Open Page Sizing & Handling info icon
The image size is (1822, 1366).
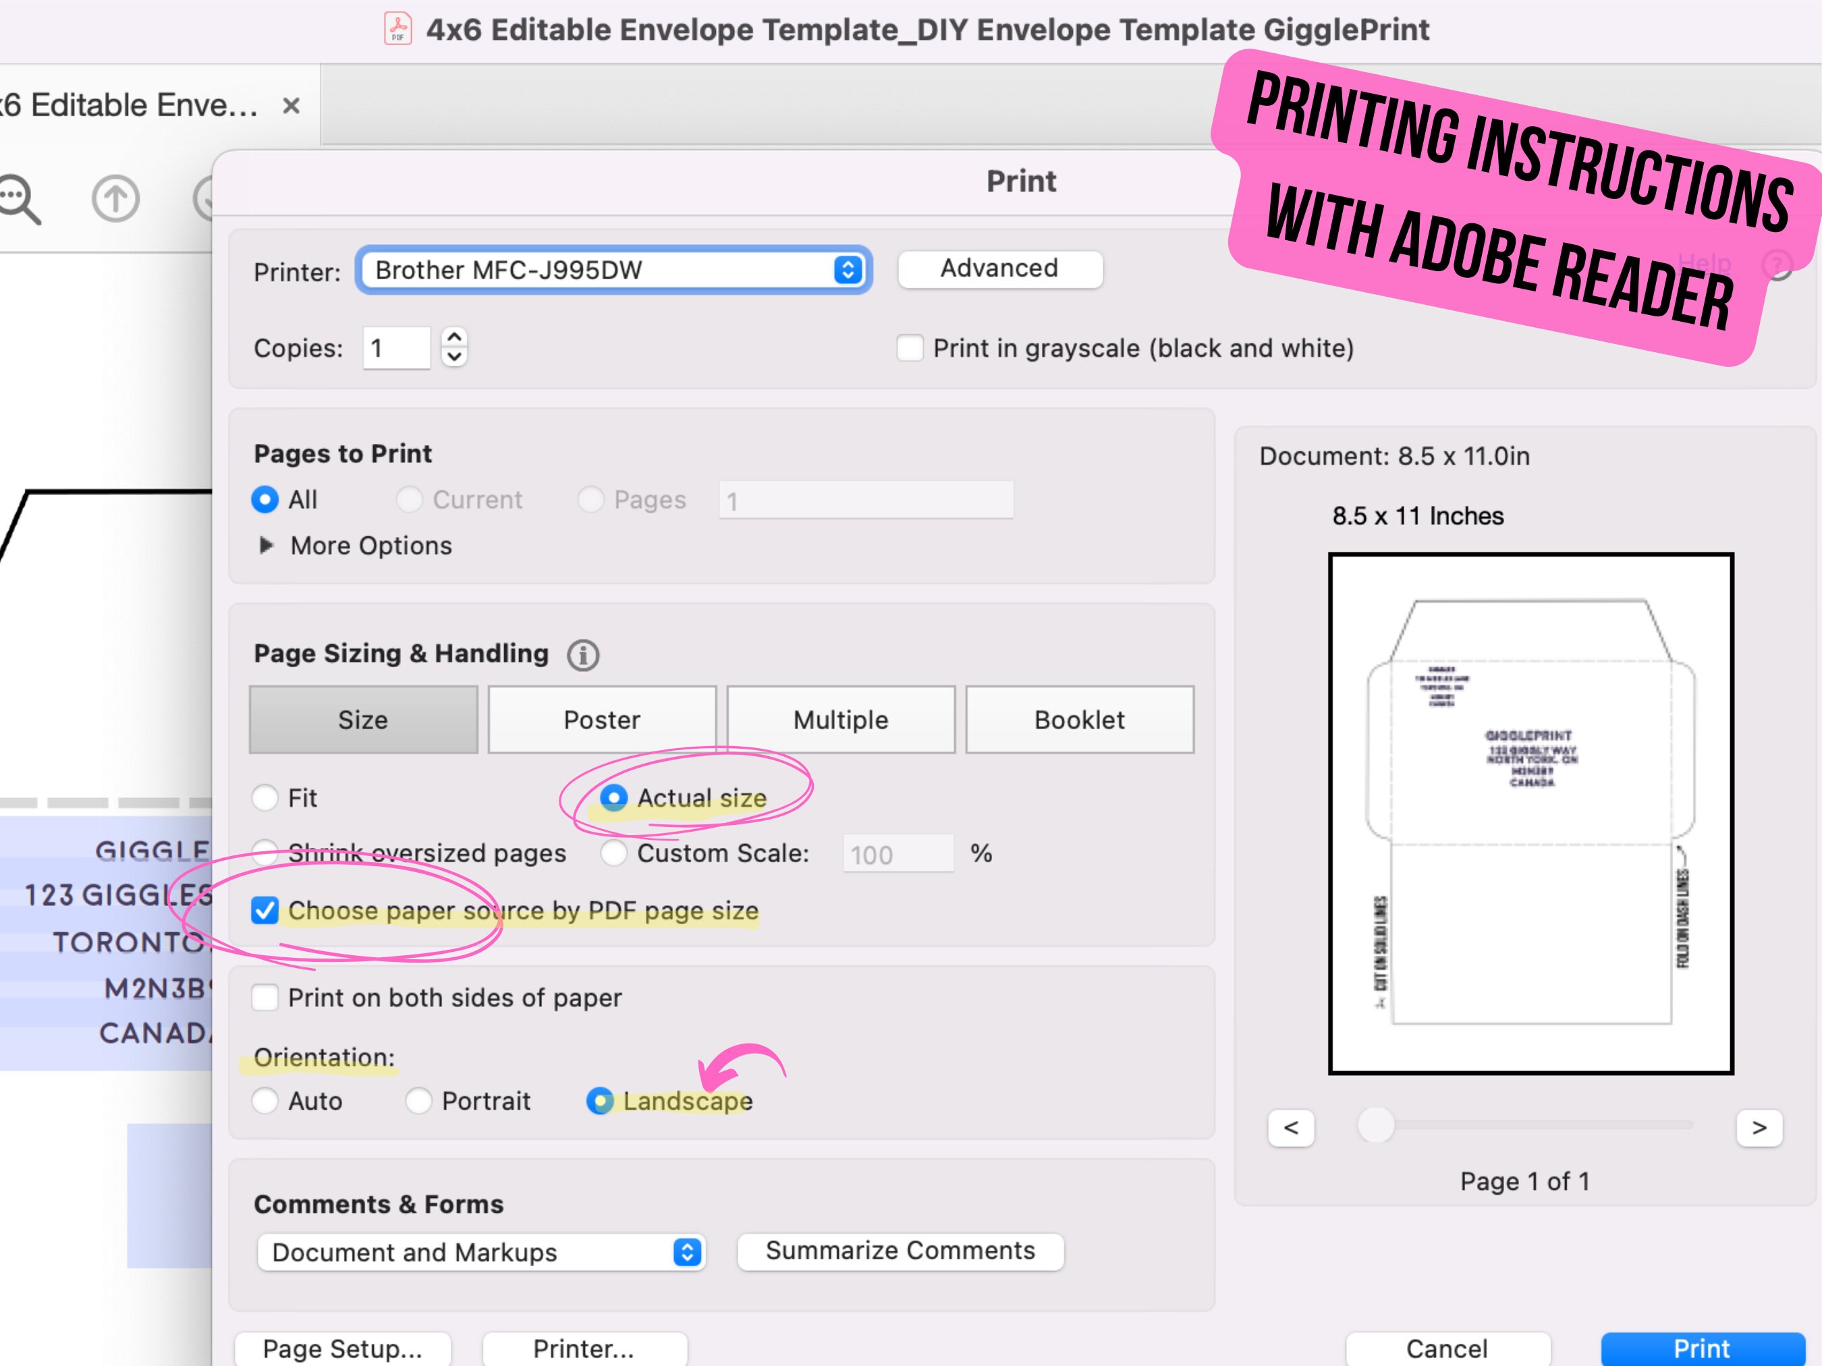pos(583,656)
